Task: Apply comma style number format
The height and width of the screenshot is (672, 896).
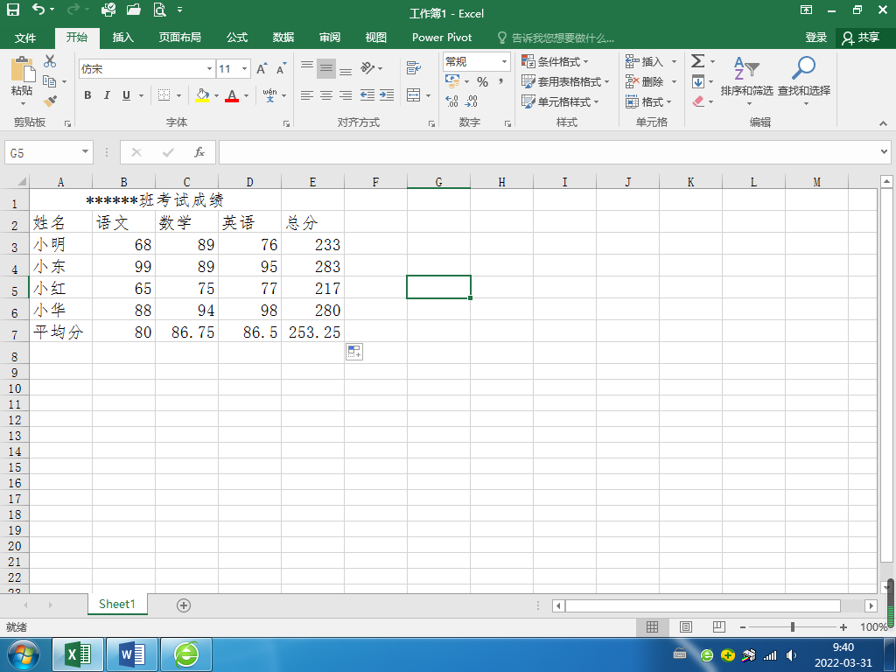Action: 501,81
